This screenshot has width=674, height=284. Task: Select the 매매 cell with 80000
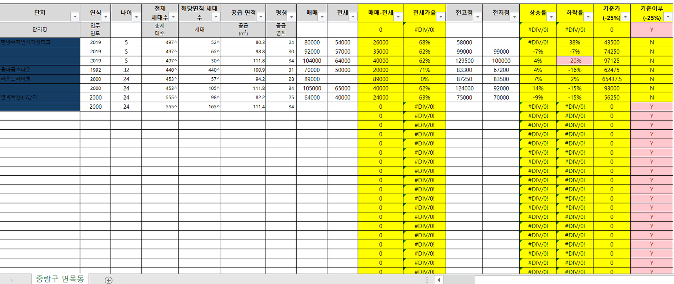coord(312,42)
